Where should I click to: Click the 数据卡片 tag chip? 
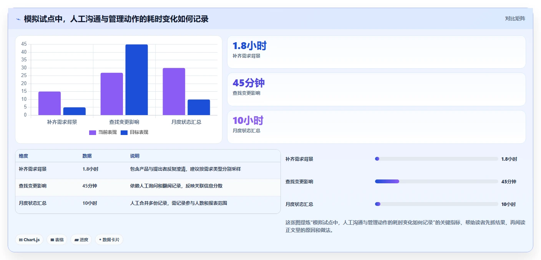[109, 240]
